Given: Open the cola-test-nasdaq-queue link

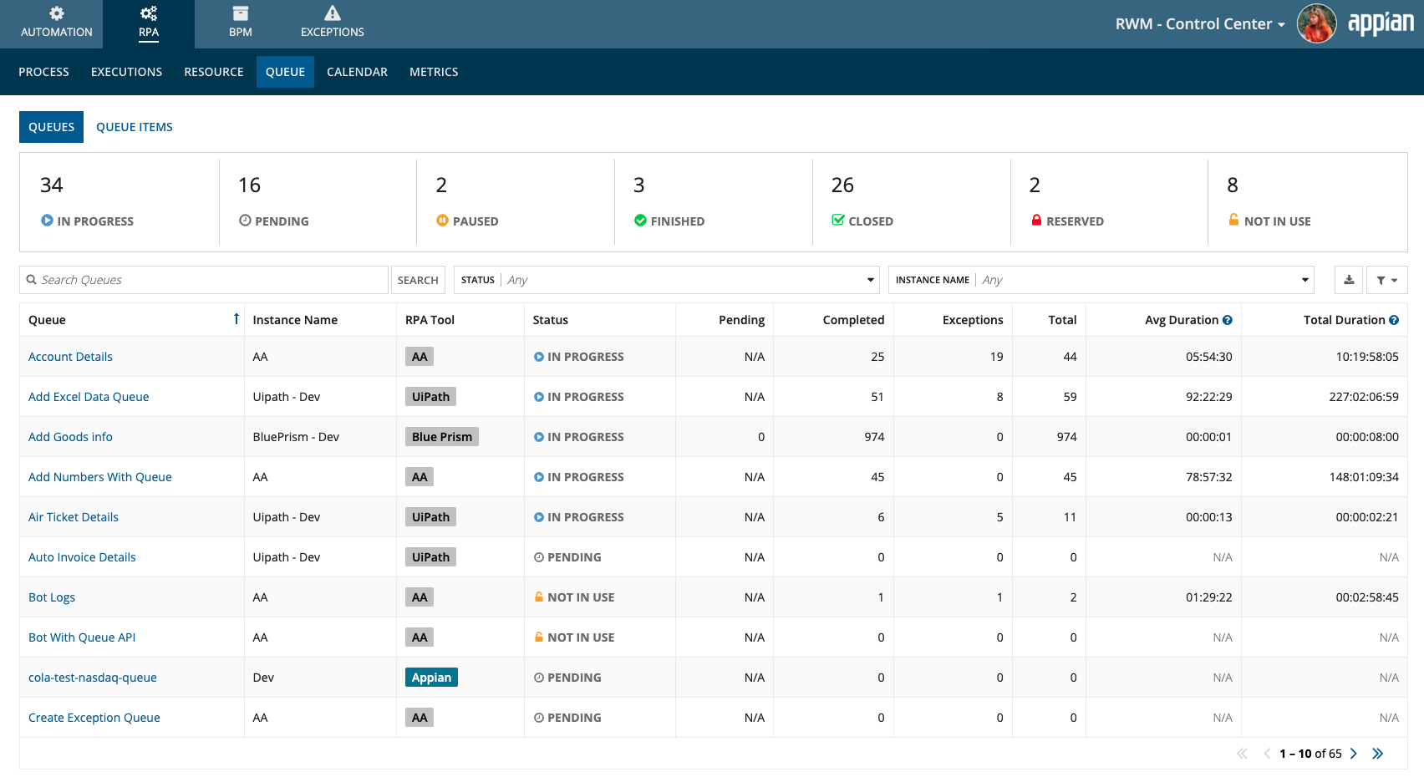Looking at the screenshot, I should (x=93, y=678).
